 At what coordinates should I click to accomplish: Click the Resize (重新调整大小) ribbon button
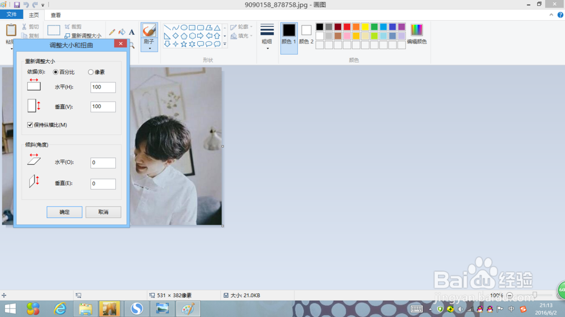click(83, 36)
